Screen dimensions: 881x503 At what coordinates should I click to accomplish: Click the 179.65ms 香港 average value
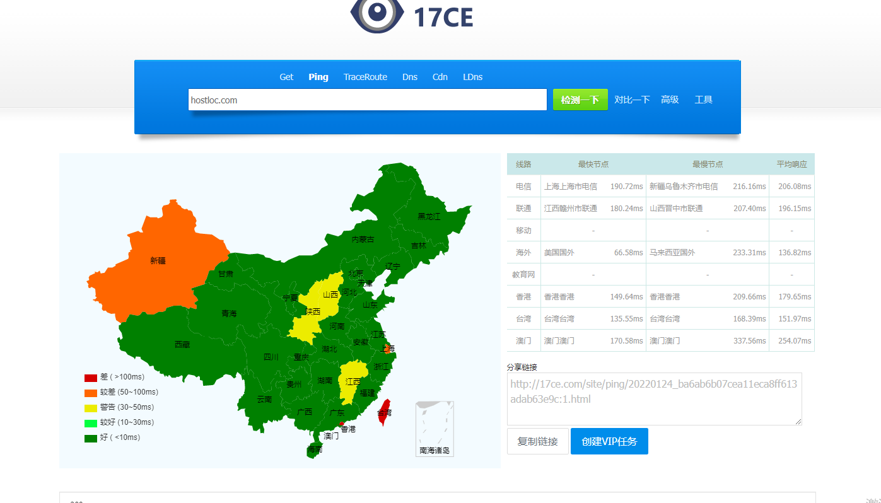795,297
